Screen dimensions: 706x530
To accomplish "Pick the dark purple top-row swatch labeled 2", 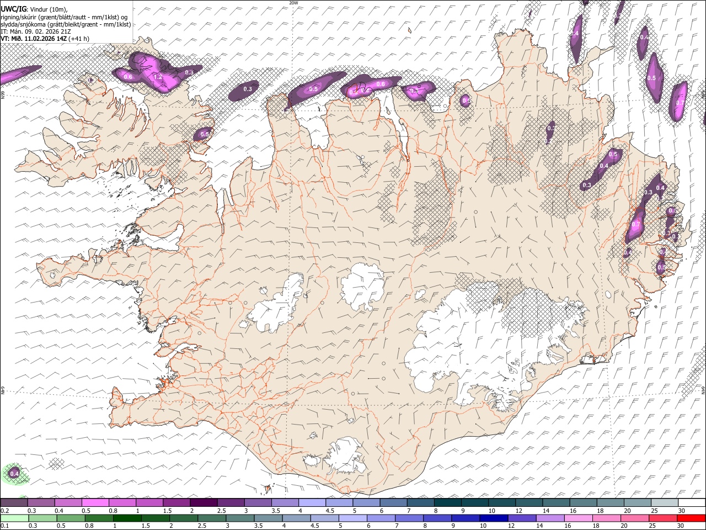I will coord(204,502).
